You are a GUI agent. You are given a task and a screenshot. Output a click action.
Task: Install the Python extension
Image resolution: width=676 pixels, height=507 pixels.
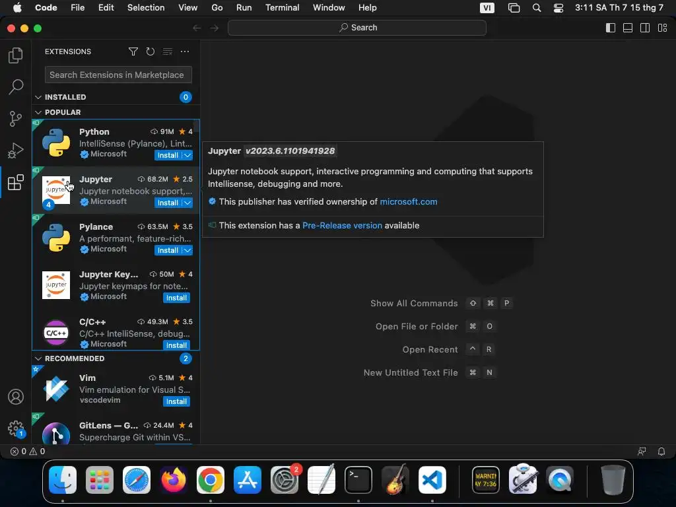click(168, 155)
